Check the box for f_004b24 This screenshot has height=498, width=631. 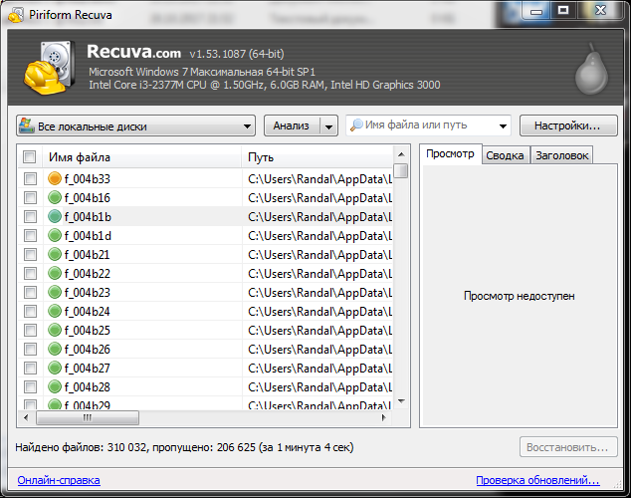coord(30,311)
